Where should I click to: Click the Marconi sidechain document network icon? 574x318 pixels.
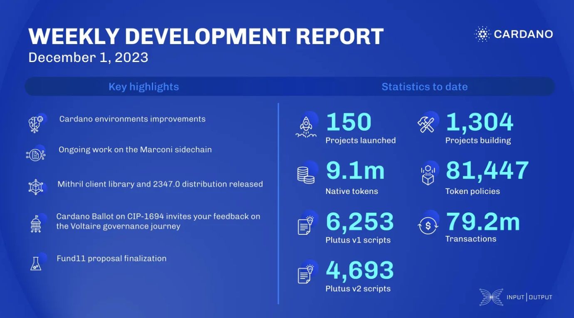tap(35, 154)
